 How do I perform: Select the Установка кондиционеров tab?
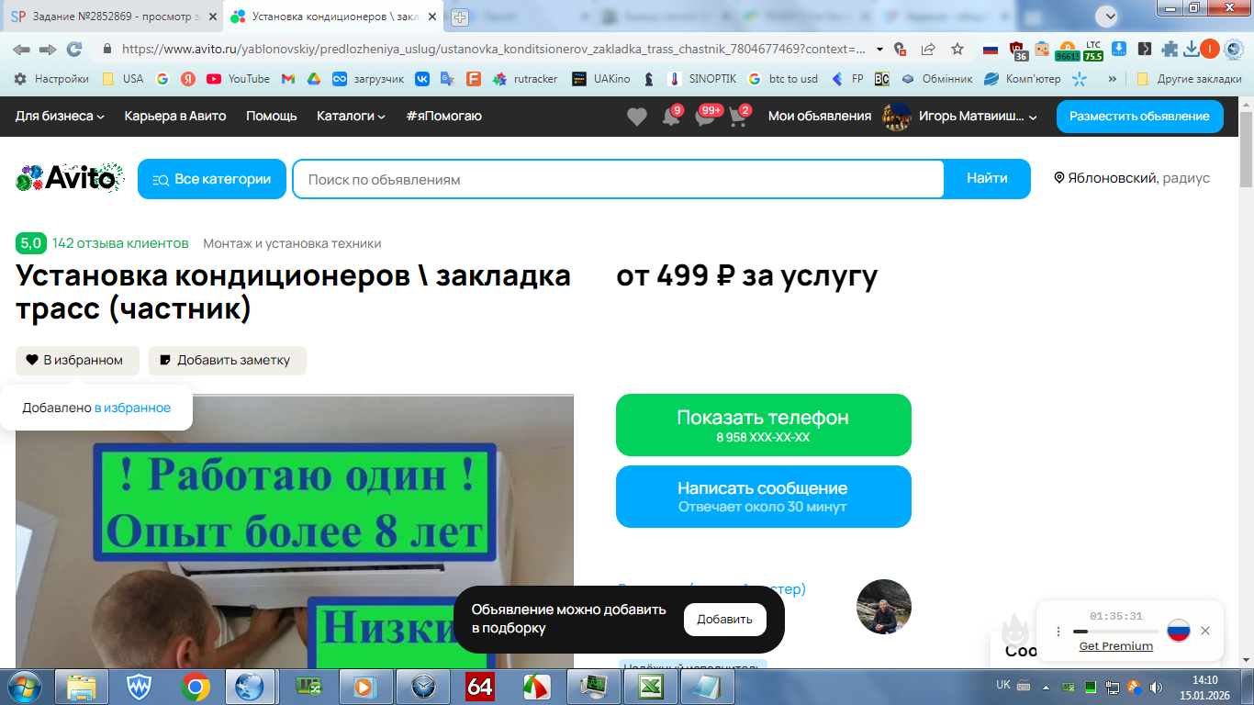coord(334,17)
